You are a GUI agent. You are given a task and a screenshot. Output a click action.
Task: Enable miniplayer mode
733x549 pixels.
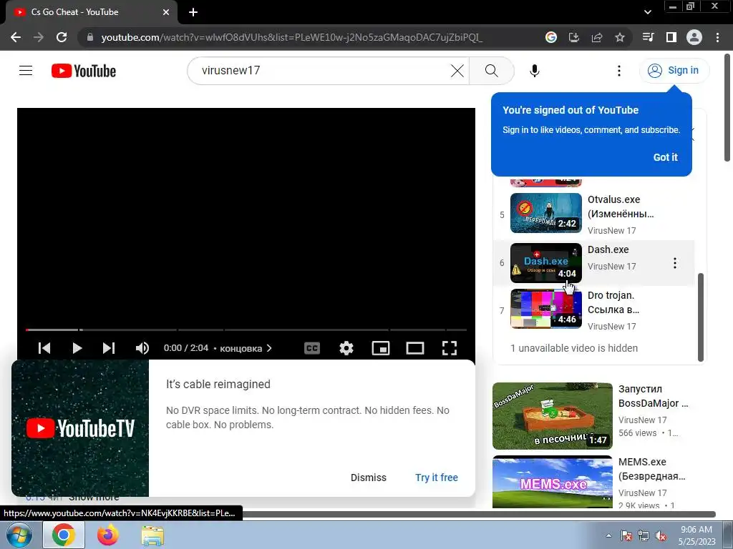pyautogui.click(x=381, y=348)
